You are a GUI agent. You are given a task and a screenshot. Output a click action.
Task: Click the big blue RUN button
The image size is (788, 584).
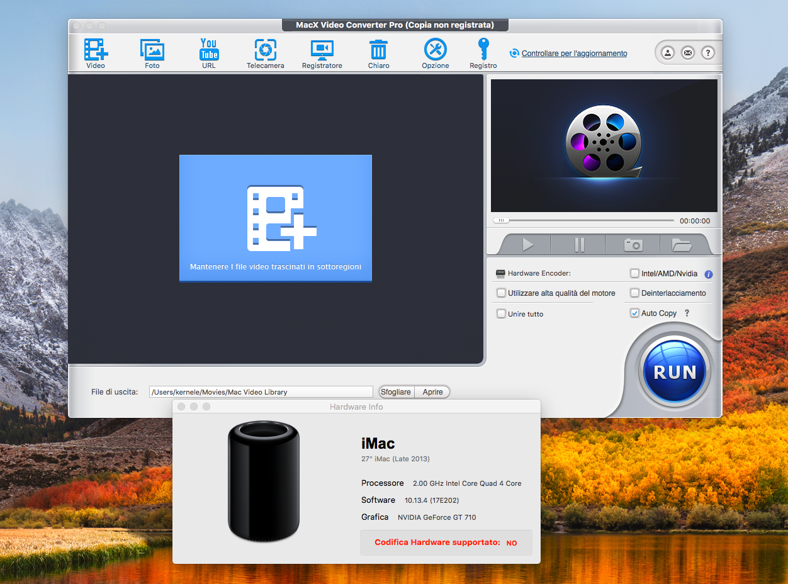point(675,372)
